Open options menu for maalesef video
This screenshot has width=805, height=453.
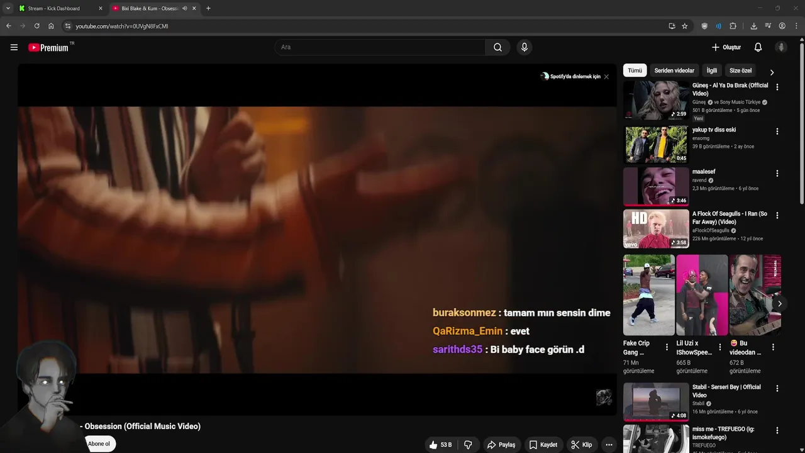tap(777, 173)
